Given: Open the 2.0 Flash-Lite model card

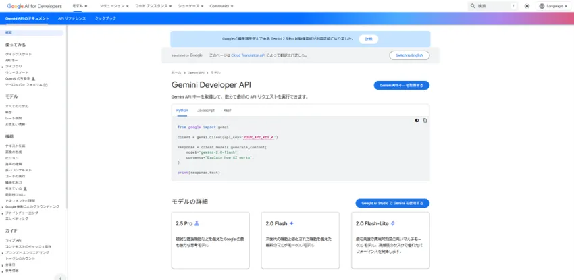Looking at the screenshot, I should (x=390, y=240).
